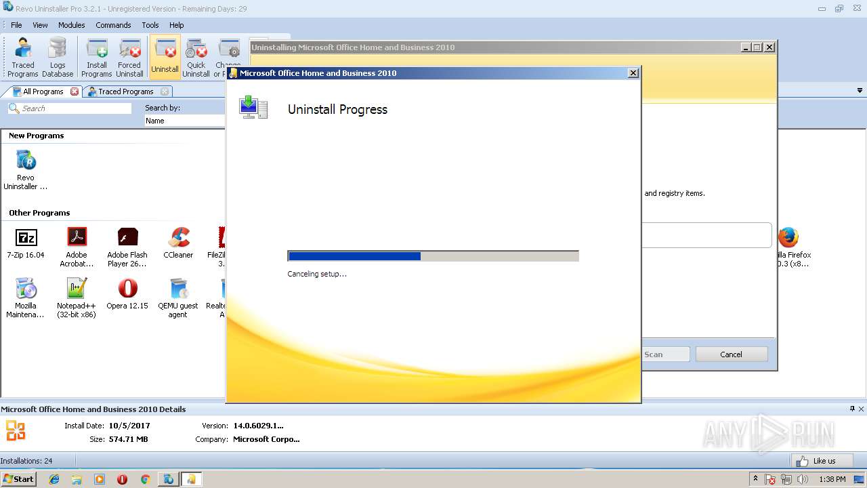Click the network tray icon
The height and width of the screenshot is (488, 867).
click(786, 479)
